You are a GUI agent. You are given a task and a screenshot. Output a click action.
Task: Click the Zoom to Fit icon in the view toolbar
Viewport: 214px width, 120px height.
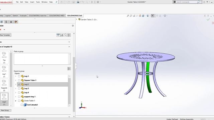tap(128, 16)
